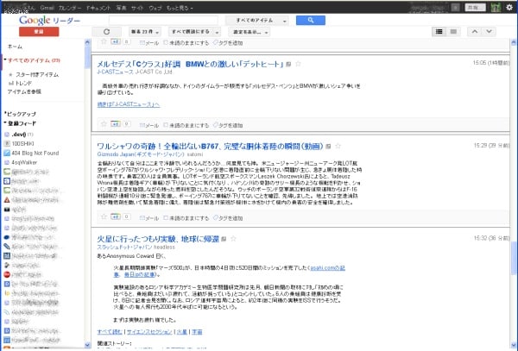Click the blue search magnifier button

pos(311,21)
